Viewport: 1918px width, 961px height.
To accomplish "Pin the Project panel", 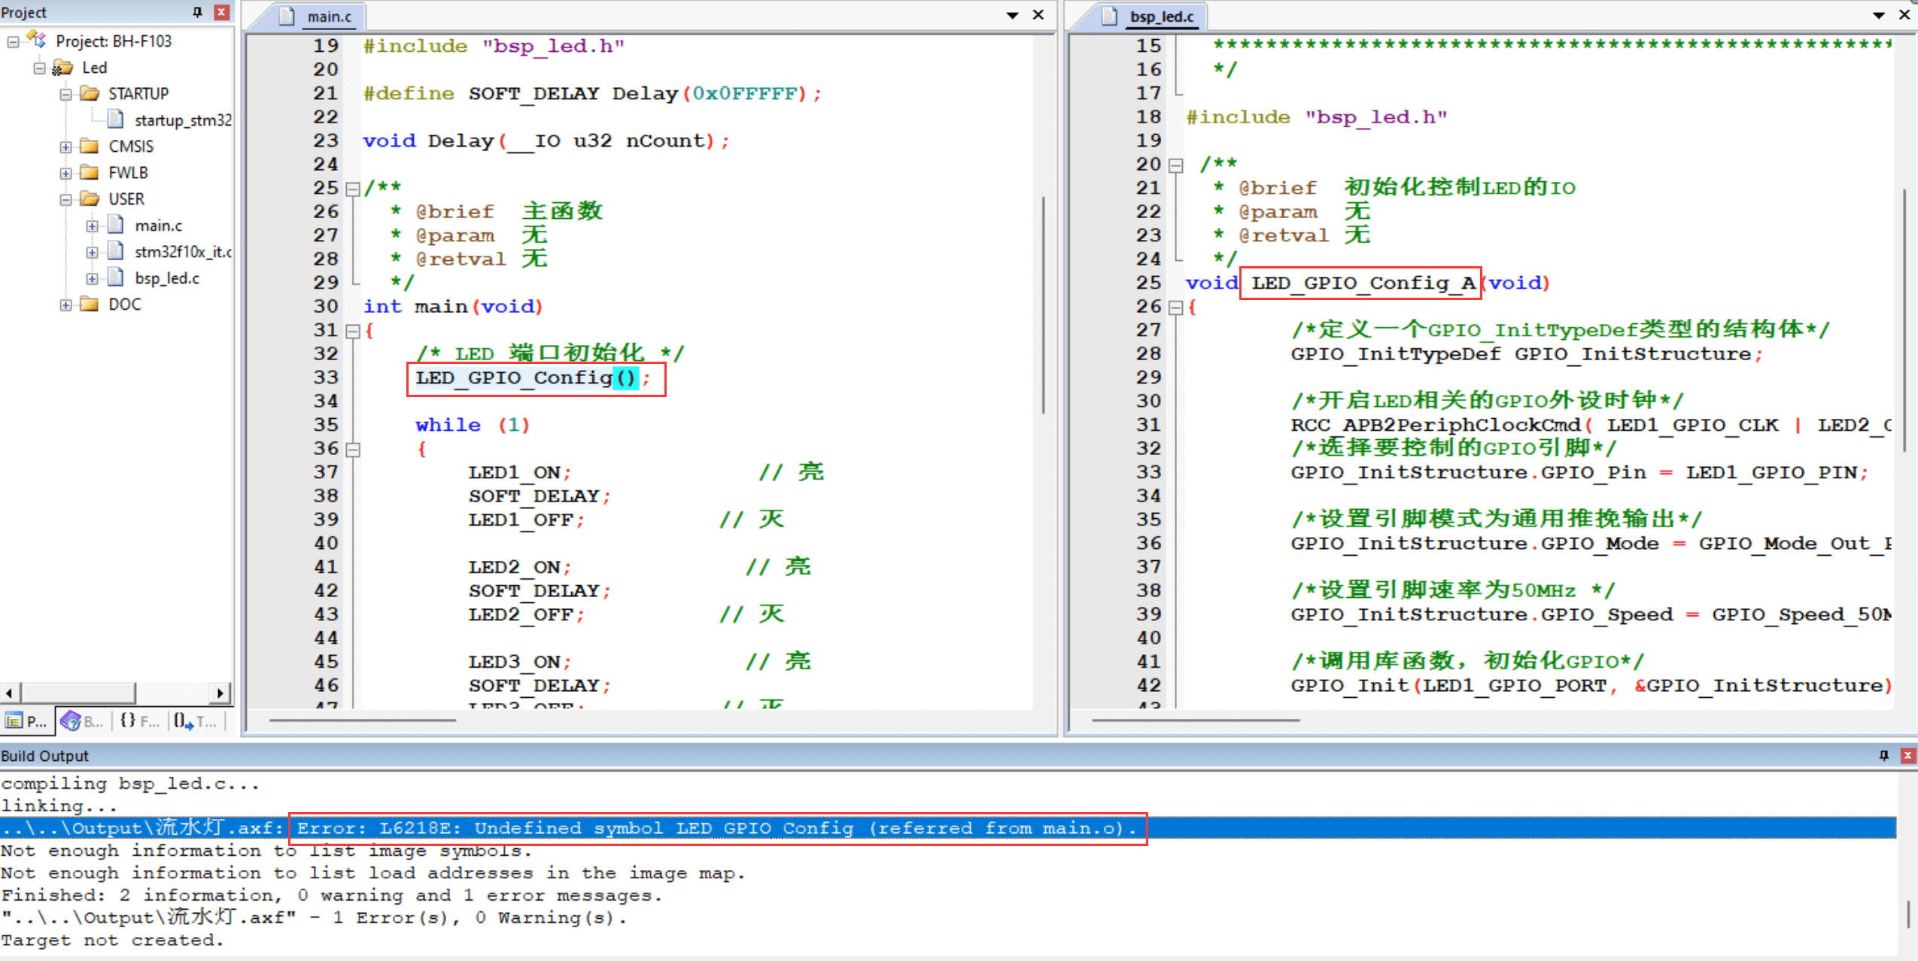I will tap(197, 12).
